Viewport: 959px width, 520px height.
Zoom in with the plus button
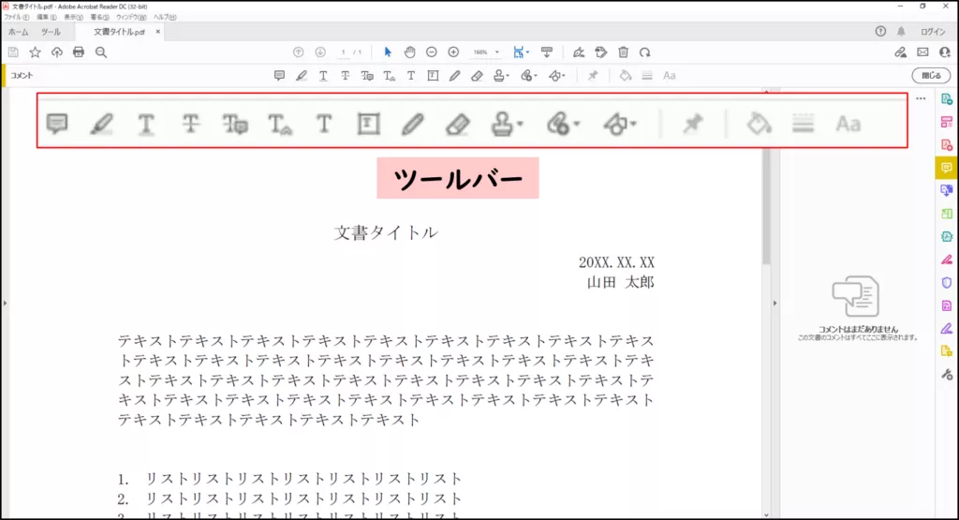point(453,52)
